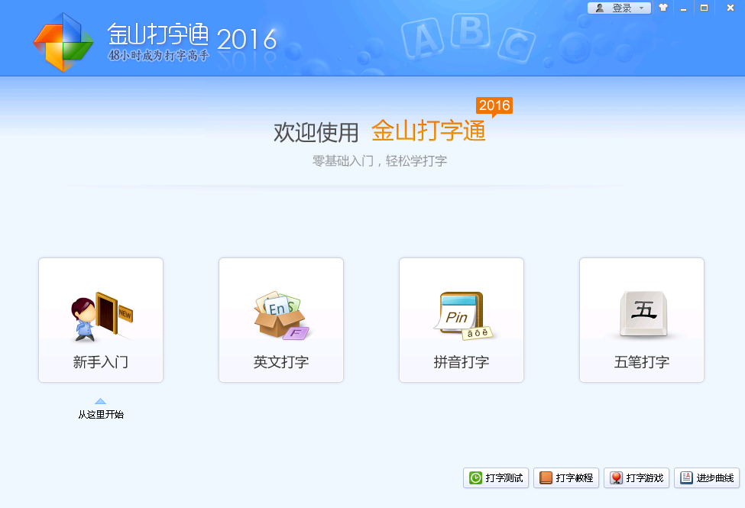The height and width of the screenshot is (508, 745).
Task: Open the 五笔打字 Wubi typing card
Action: 641,320
